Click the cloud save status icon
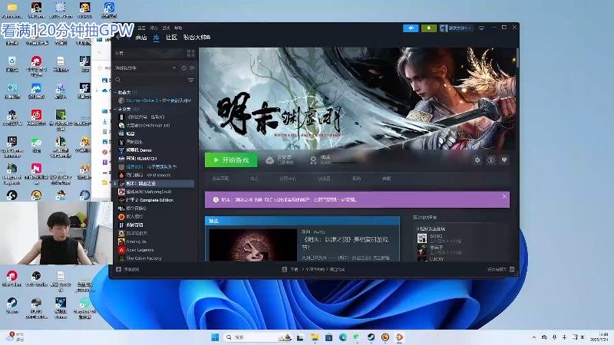614x345 pixels. point(269,160)
